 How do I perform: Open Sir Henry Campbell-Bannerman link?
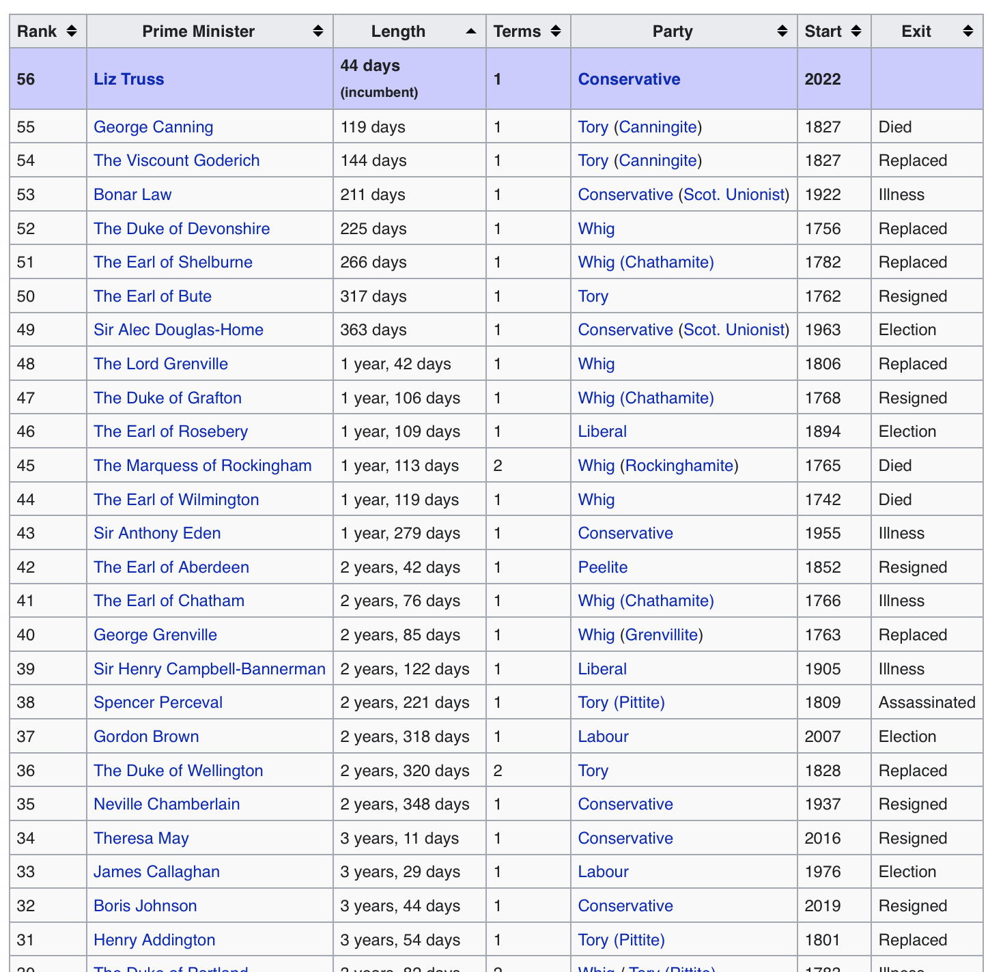pos(210,669)
